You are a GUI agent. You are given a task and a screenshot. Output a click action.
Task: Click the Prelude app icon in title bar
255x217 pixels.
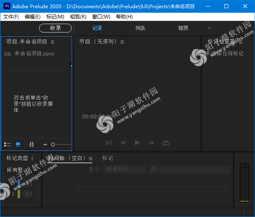tap(7, 6)
